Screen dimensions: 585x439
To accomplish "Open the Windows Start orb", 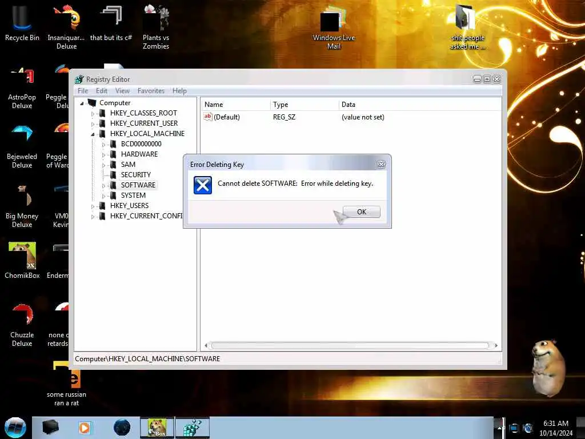I will (15, 428).
